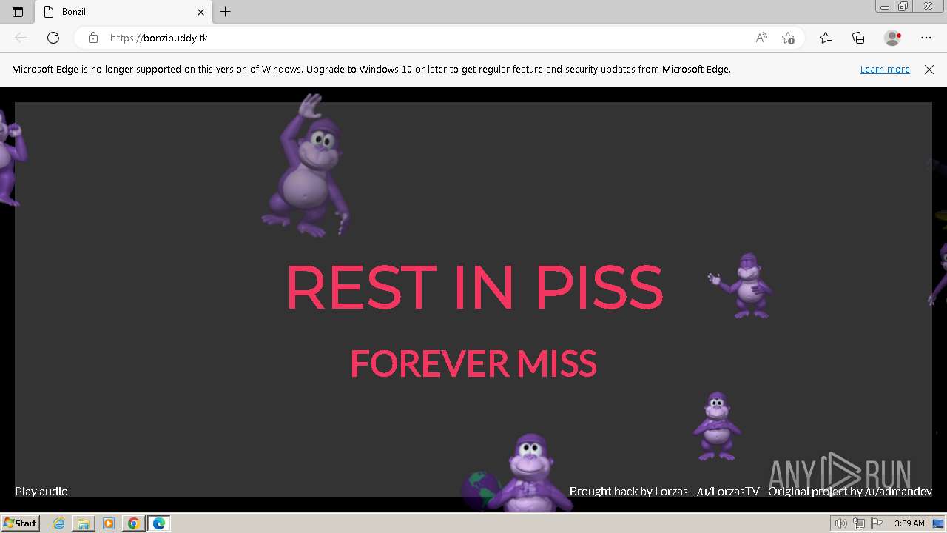Screen dimensions: 947x533
Task: Open the system tray volume icon
Action: (x=842, y=523)
